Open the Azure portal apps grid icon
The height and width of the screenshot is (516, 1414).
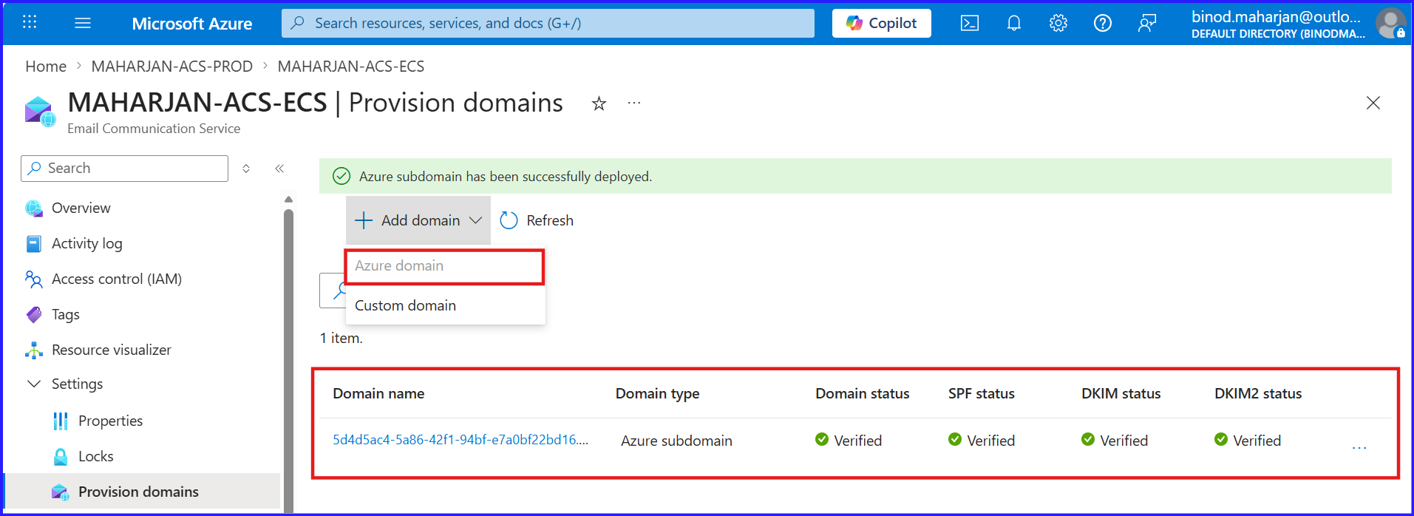[30, 22]
